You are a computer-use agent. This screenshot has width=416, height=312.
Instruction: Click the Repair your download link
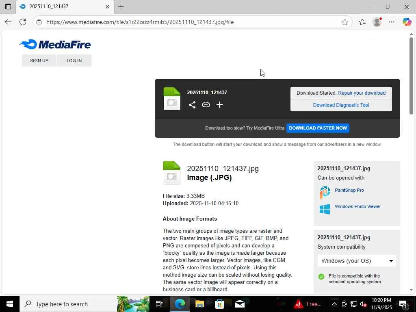tap(362, 93)
